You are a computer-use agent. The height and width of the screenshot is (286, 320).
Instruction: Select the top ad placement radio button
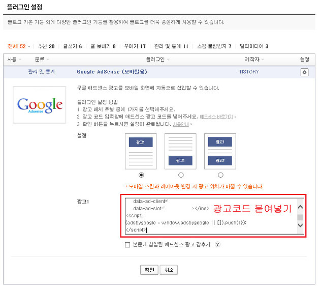pyautogui.click(x=141, y=175)
